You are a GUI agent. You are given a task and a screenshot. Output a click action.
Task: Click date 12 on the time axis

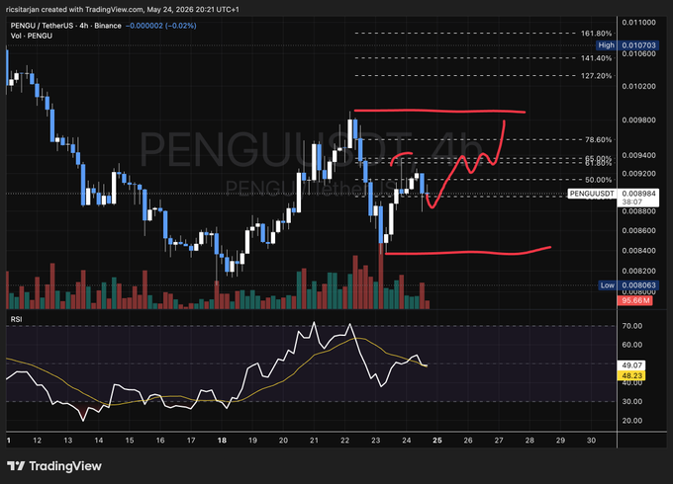click(x=38, y=441)
